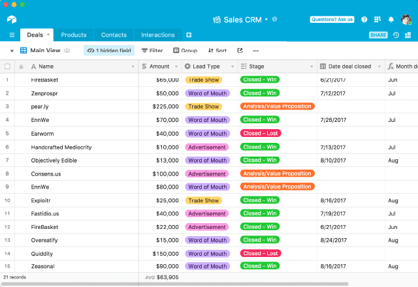Switch to the Interactions tab
418x287 pixels.
click(x=158, y=35)
